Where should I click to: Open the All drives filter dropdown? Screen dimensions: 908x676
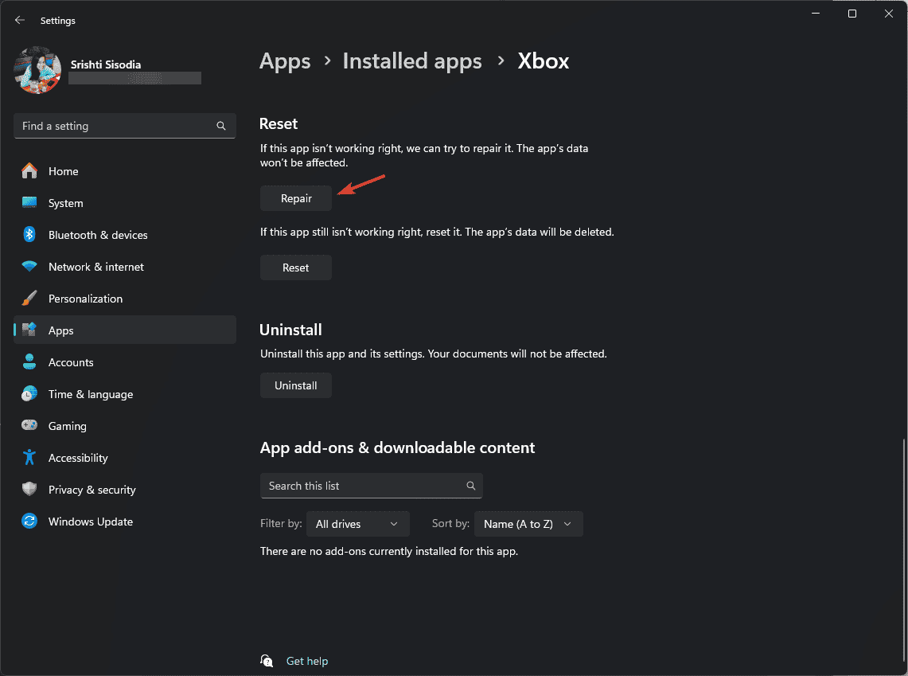358,524
